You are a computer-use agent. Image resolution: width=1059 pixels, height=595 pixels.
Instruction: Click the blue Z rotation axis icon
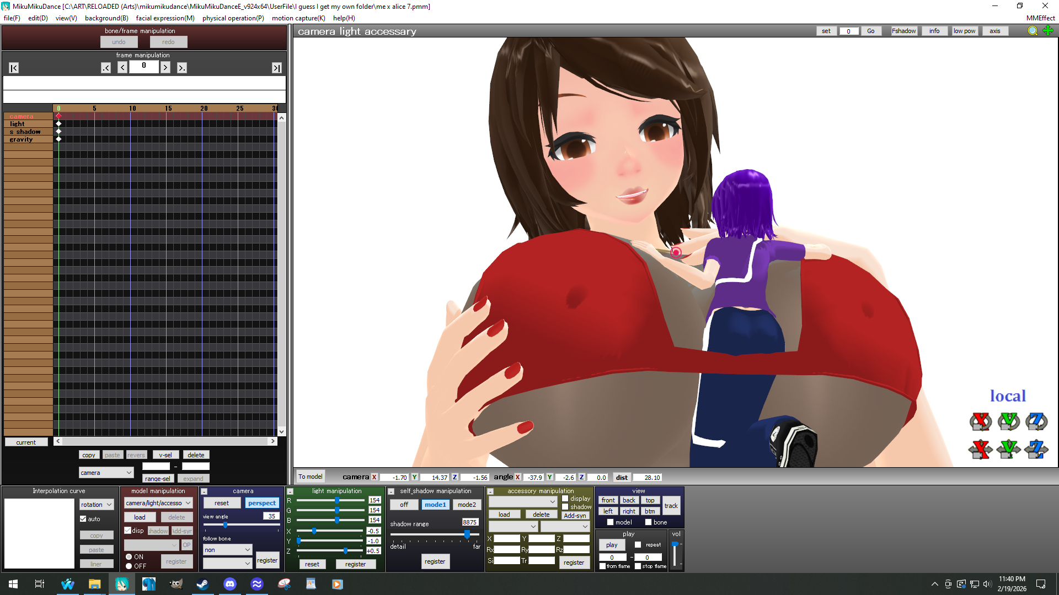[1036, 421]
